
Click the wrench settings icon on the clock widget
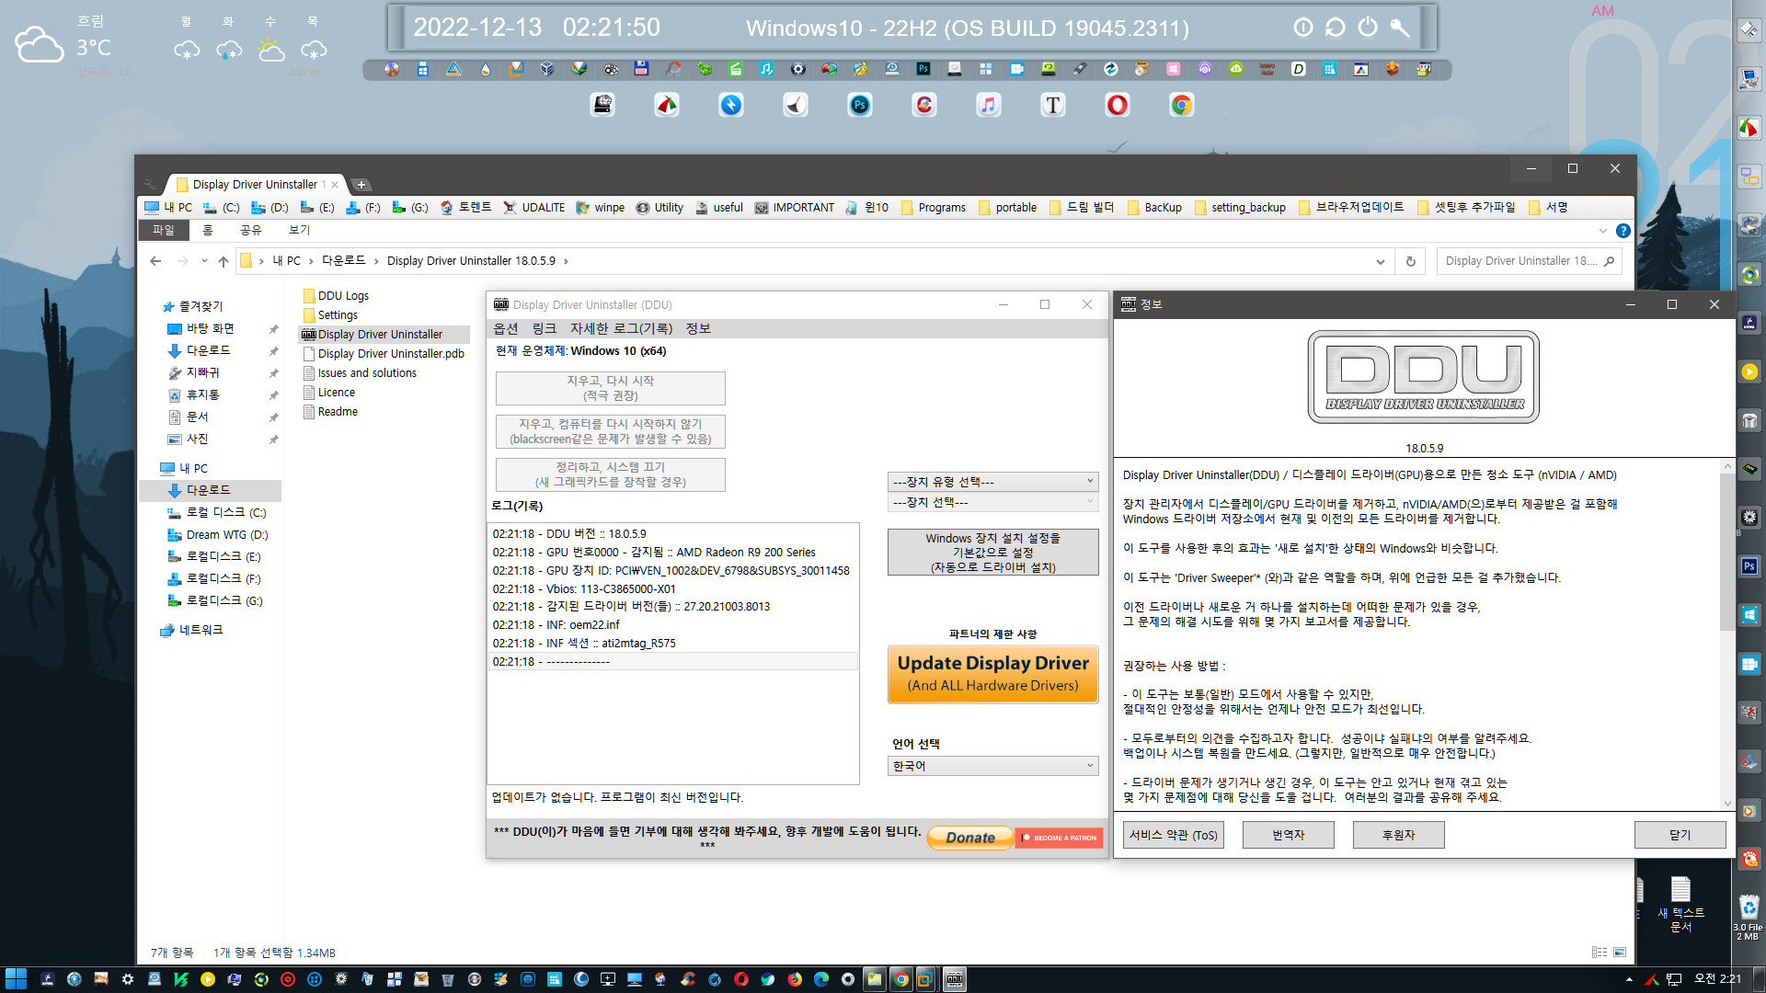1400,28
